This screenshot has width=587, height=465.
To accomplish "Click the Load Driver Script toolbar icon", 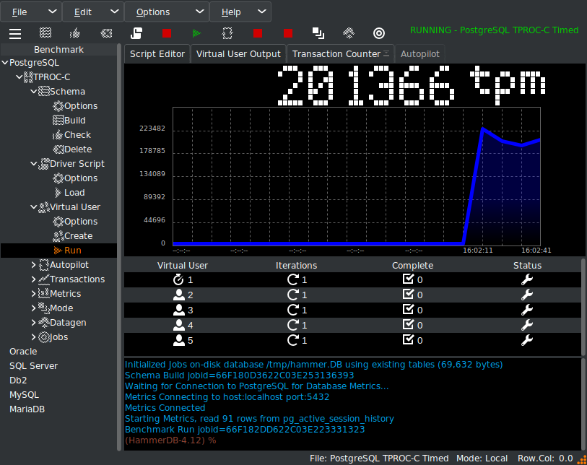I will pyautogui.click(x=136, y=33).
